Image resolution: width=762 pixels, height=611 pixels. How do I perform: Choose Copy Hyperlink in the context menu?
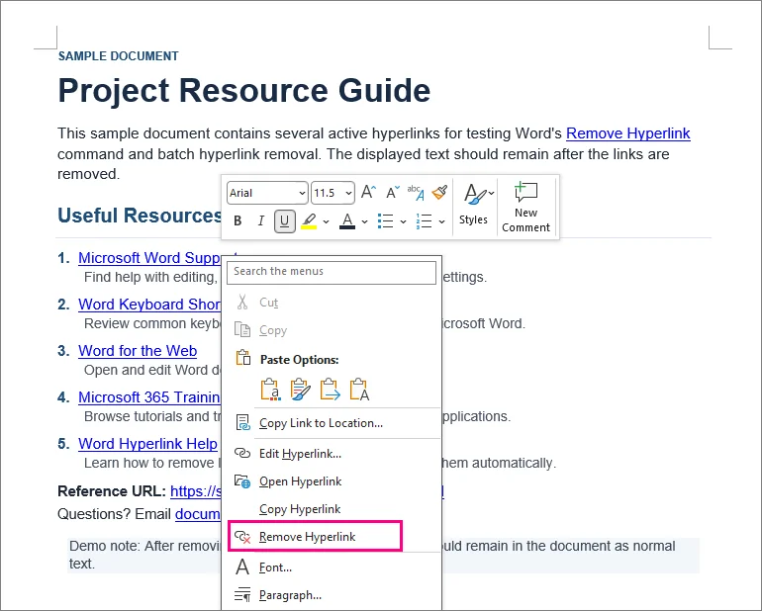tap(333, 509)
